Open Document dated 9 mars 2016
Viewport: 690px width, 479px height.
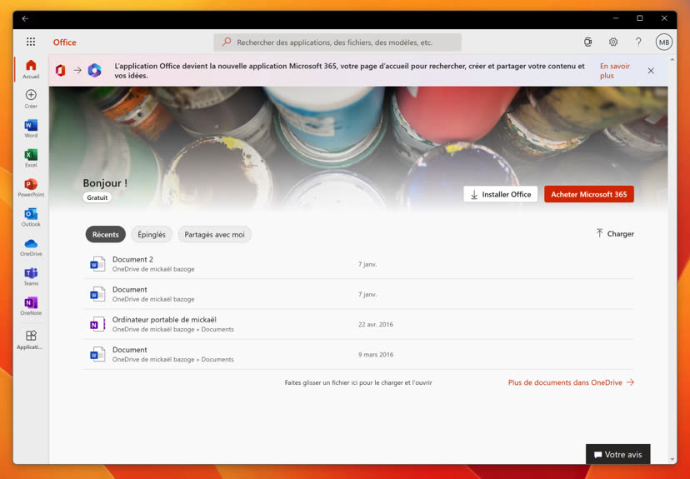coord(358,354)
